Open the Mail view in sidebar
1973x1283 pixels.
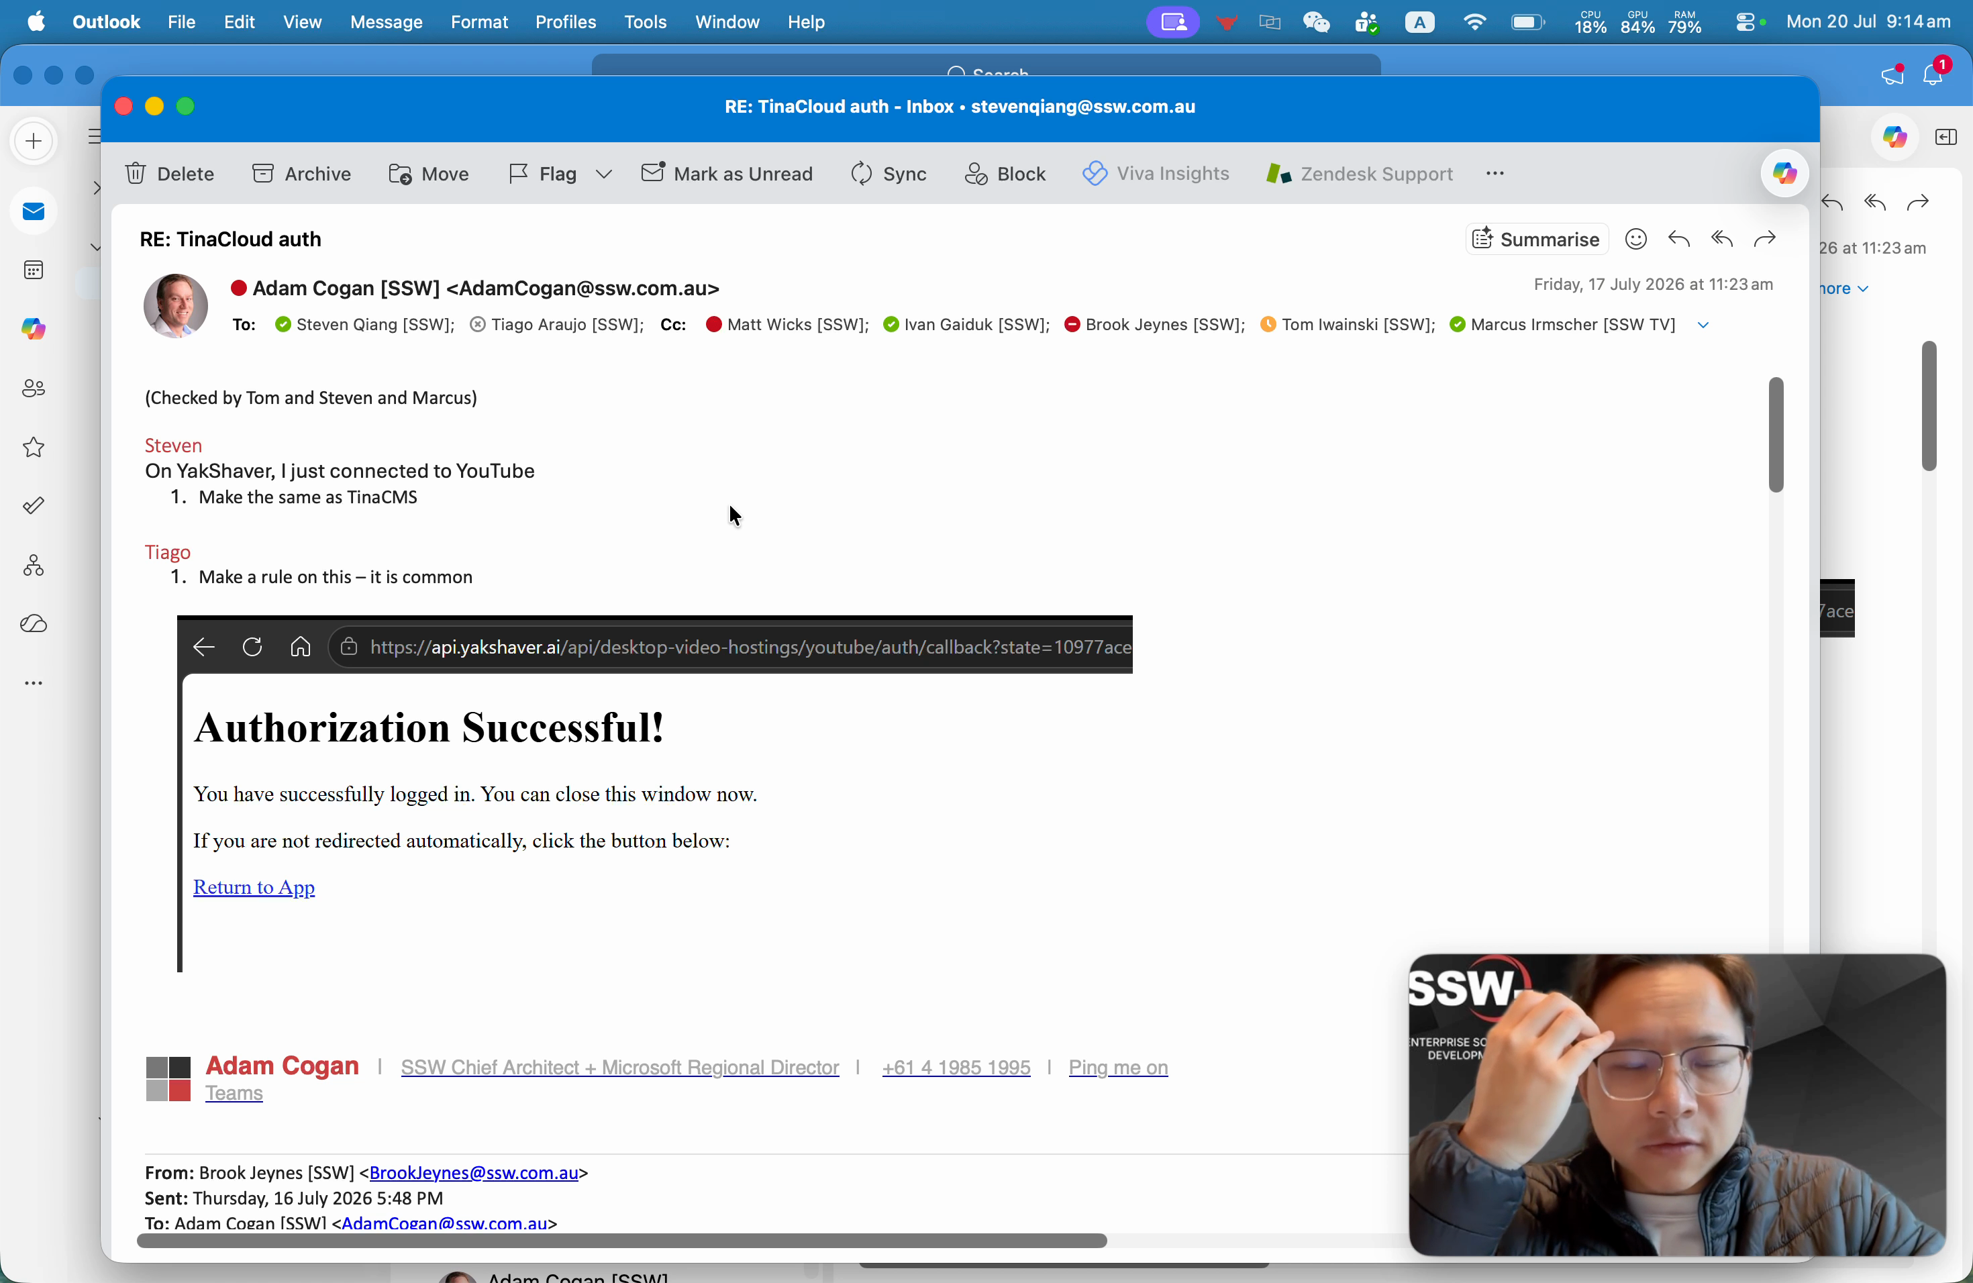[x=34, y=212]
